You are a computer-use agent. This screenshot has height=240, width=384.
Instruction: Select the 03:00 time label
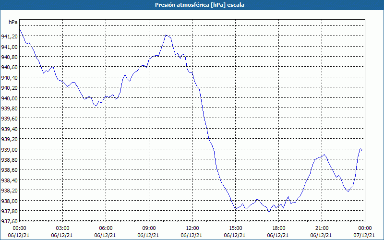(x=63, y=228)
